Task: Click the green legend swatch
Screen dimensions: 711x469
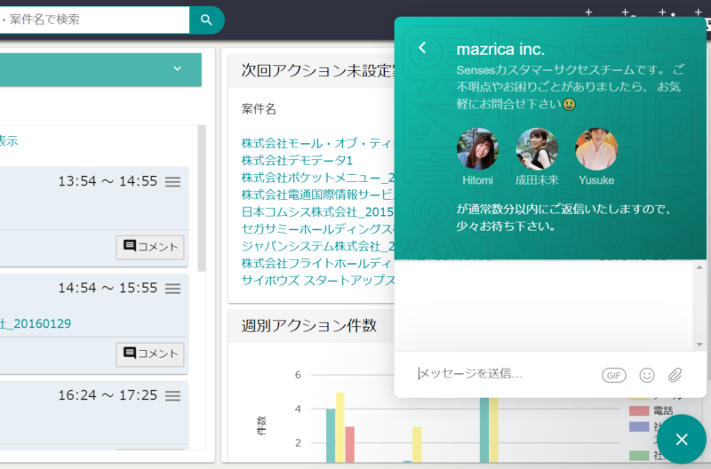Action: tap(639, 456)
